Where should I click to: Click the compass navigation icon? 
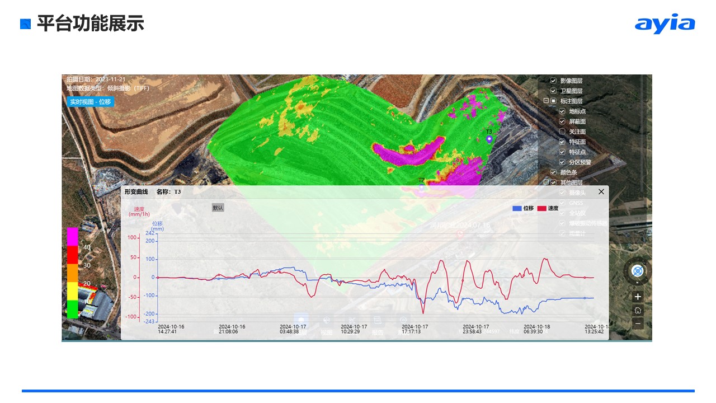[638, 271]
